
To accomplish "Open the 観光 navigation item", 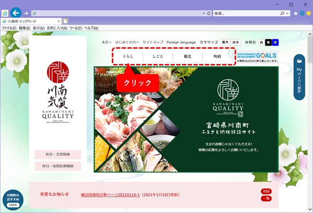I will [x=187, y=56].
